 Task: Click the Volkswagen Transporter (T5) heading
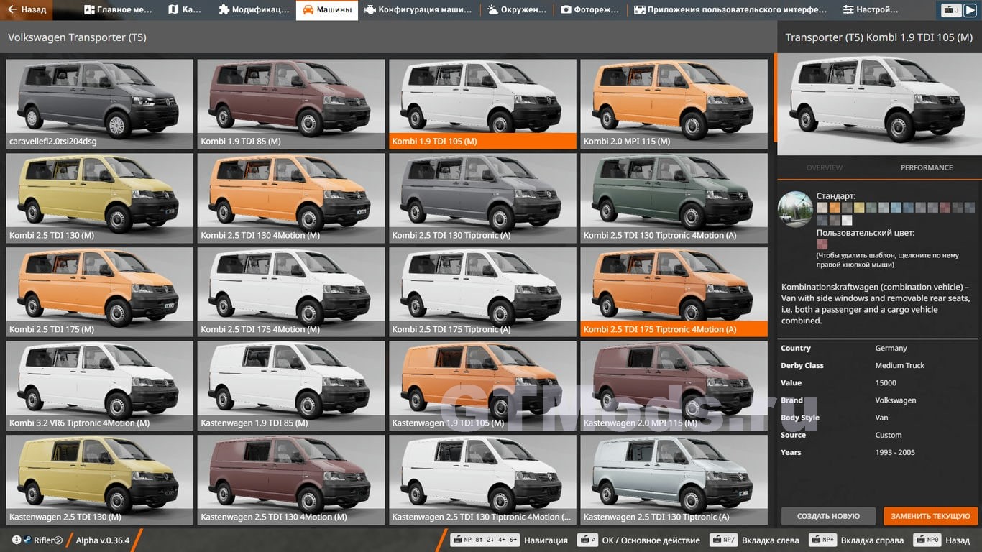click(x=77, y=37)
